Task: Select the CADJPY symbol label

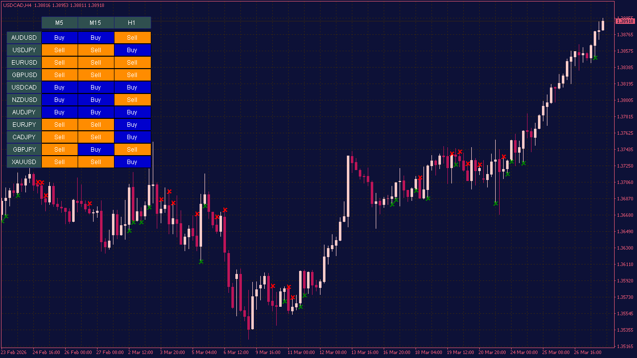Action: click(x=24, y=137)
